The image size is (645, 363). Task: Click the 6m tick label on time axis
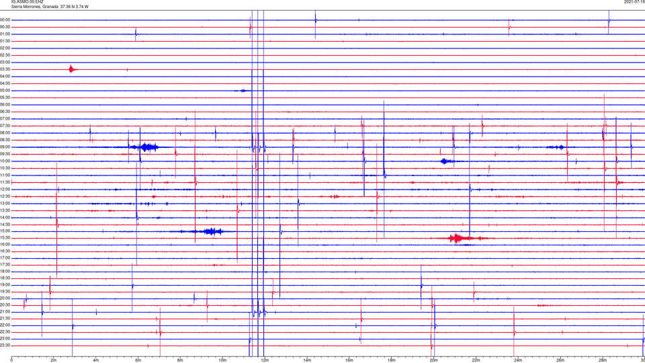(138, 360)
